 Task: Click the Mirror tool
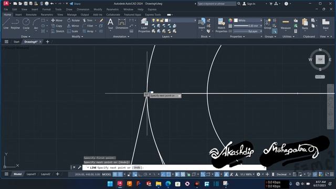coord(73,26)
